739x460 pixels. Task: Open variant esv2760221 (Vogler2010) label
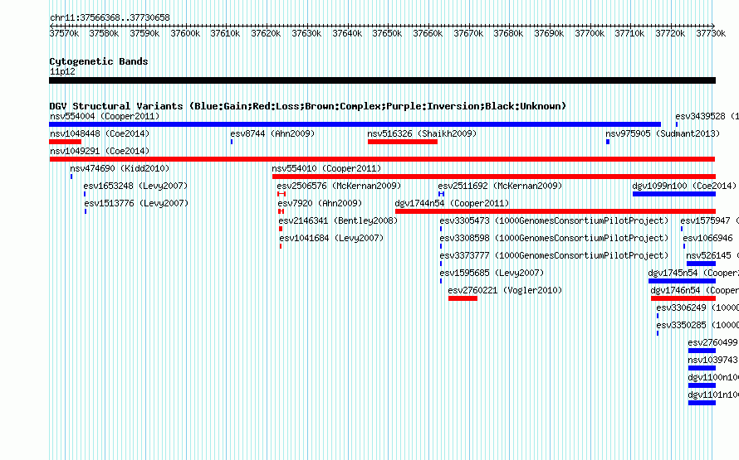pos(505,290)
